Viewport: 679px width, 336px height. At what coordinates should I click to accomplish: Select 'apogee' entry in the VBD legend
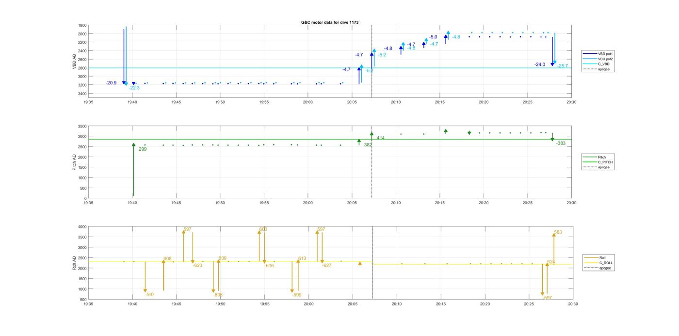click(x=598, y=69)
